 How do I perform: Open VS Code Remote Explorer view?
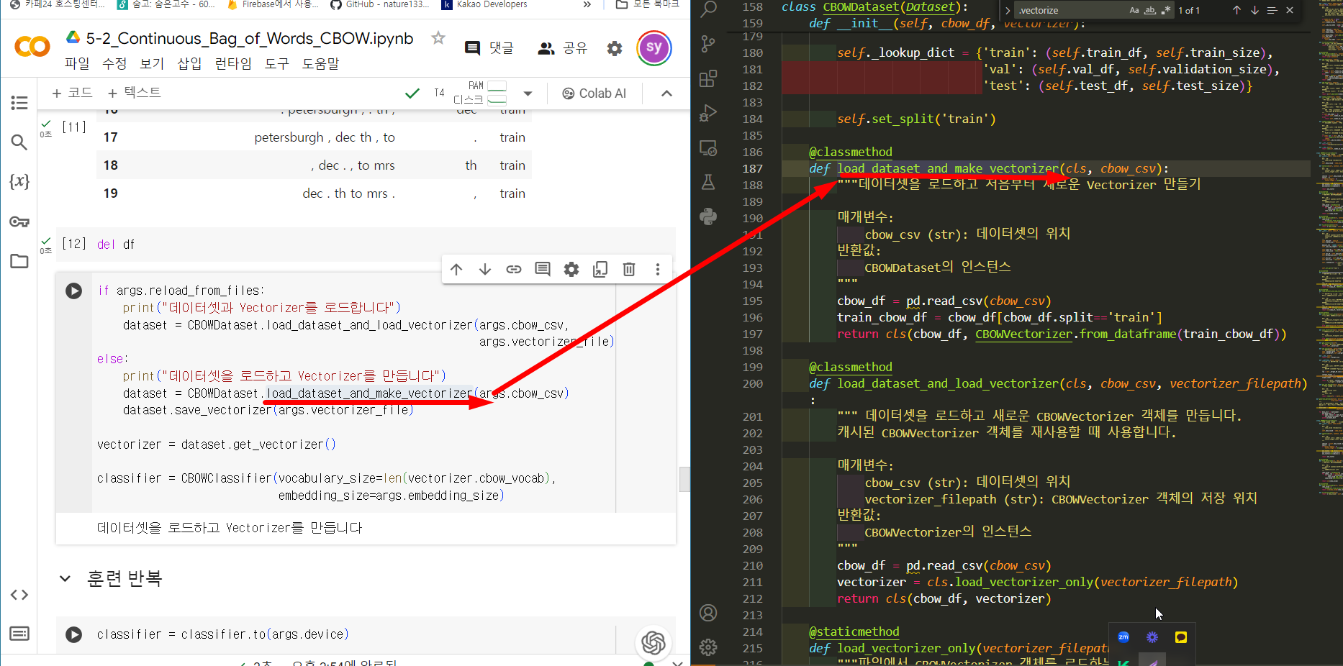[x=708, y=148]
